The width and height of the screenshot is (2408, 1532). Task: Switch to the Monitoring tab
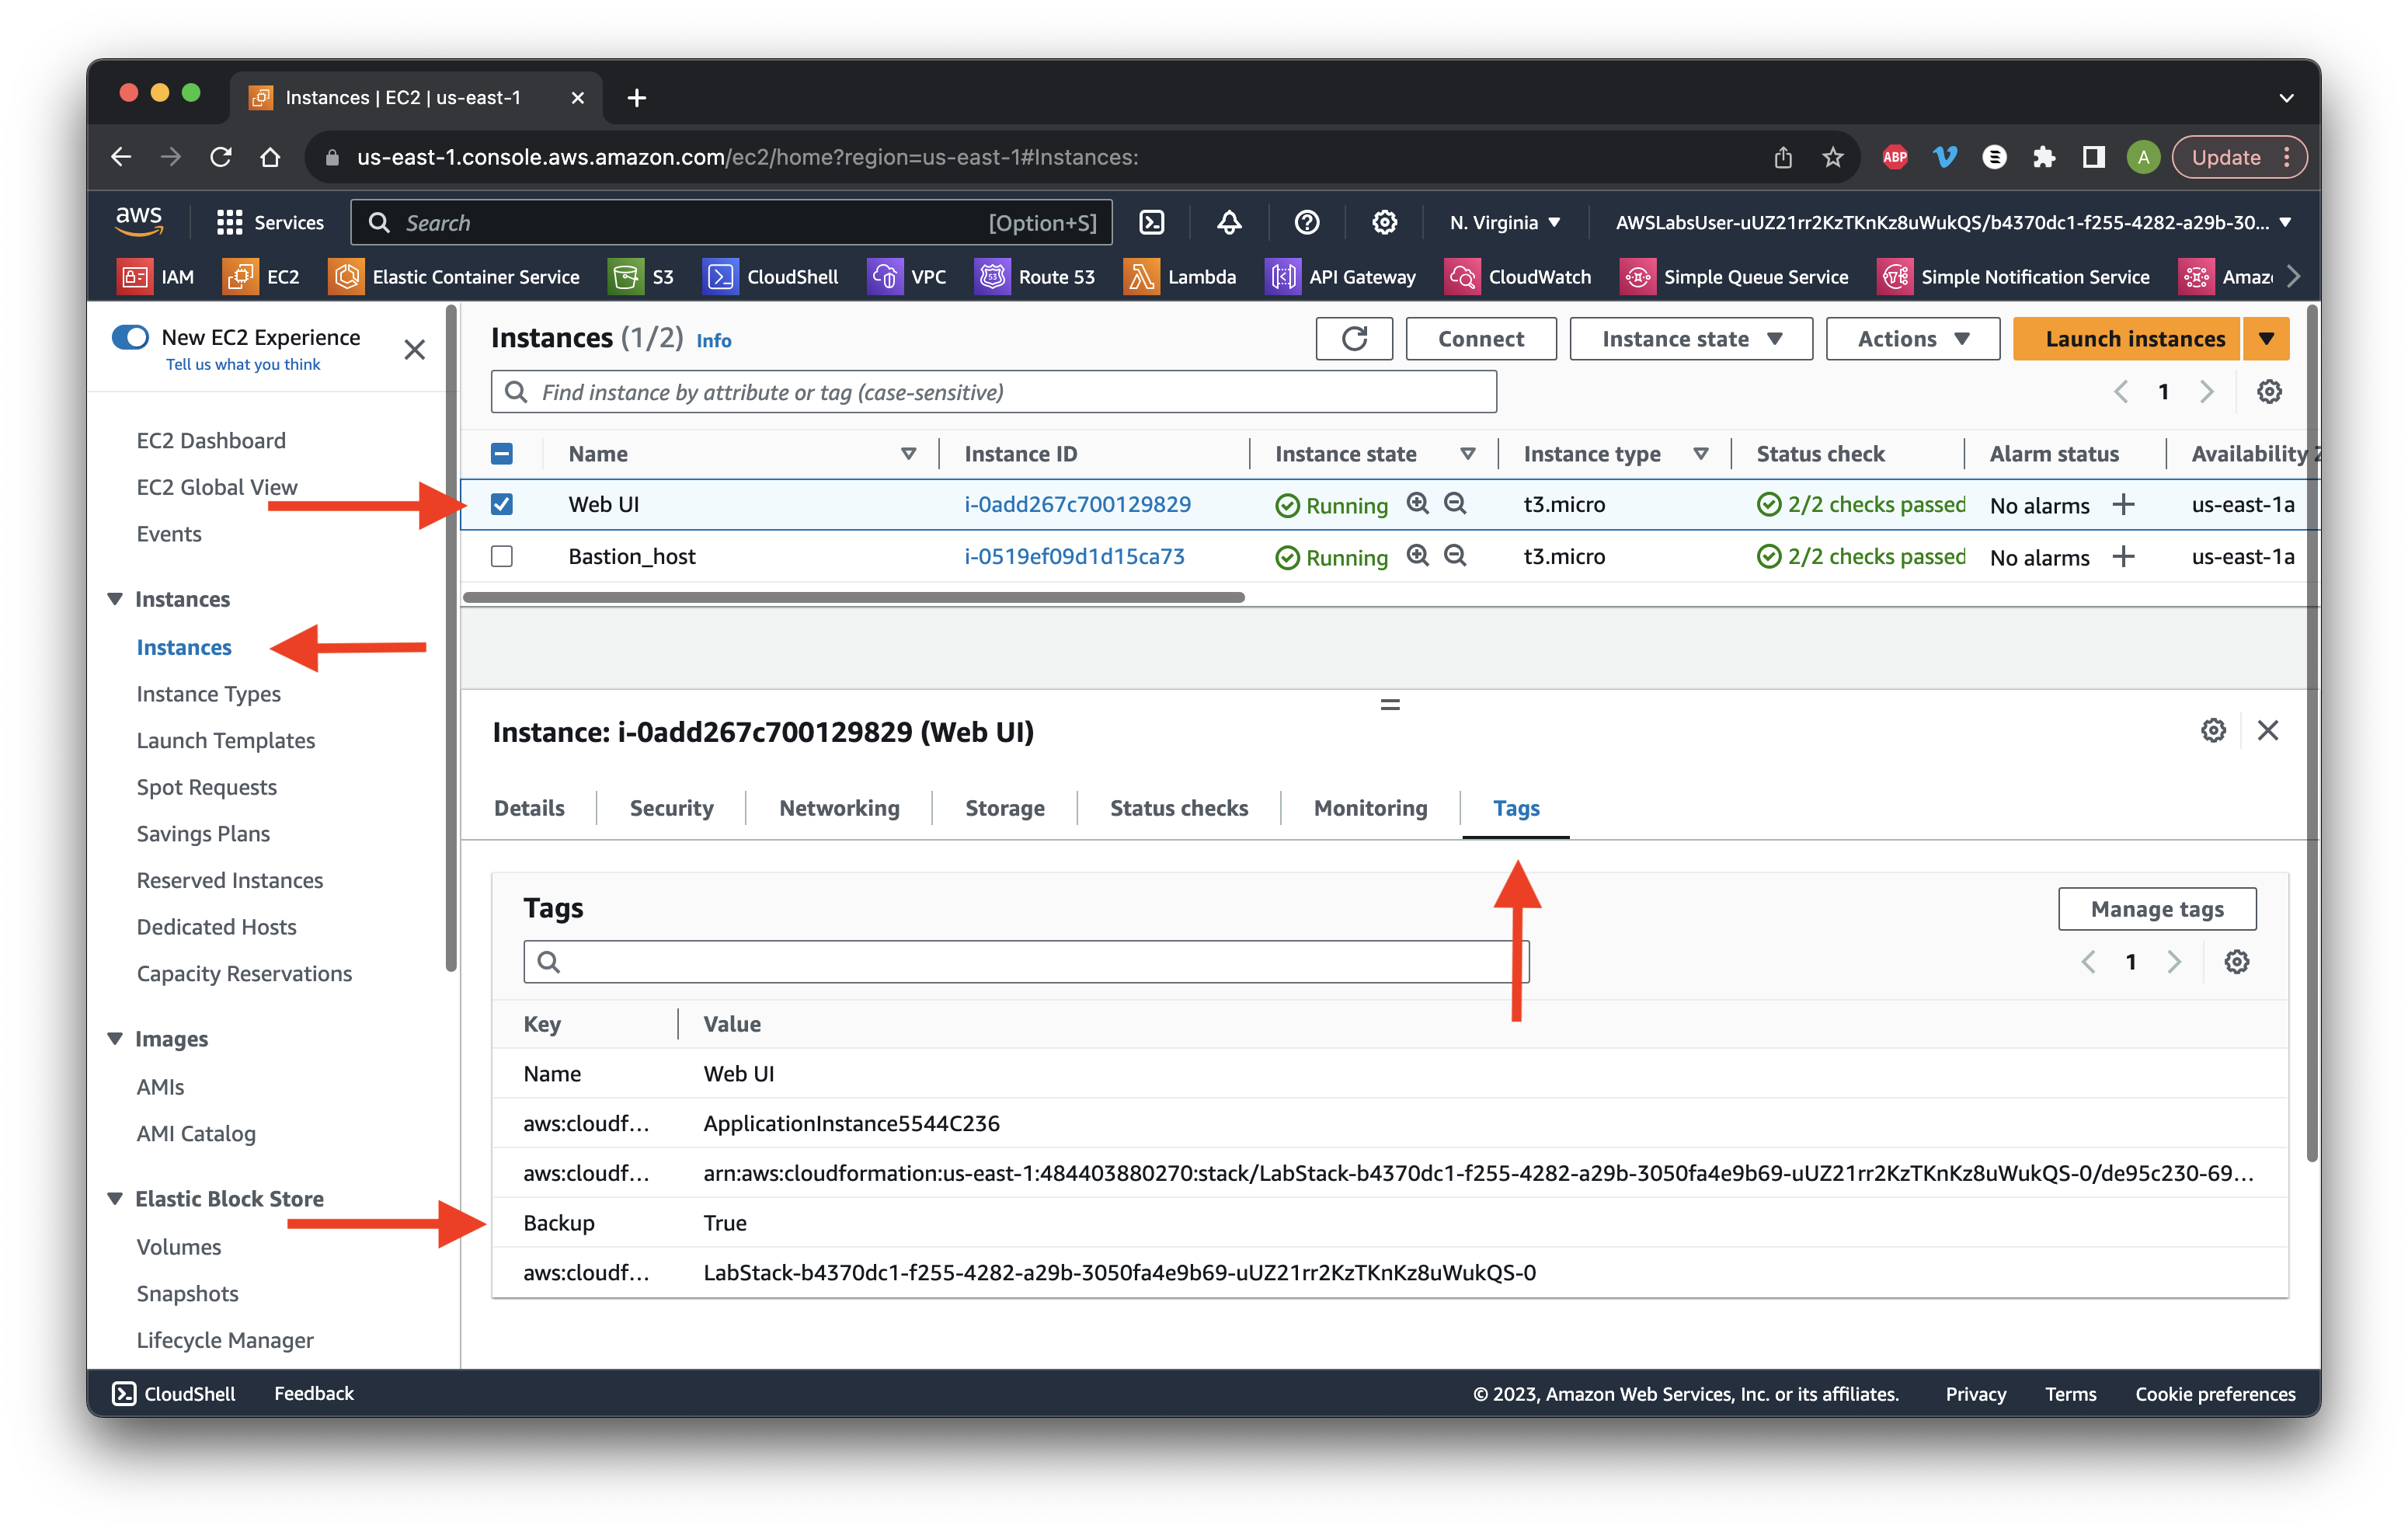coord(1370,808)
